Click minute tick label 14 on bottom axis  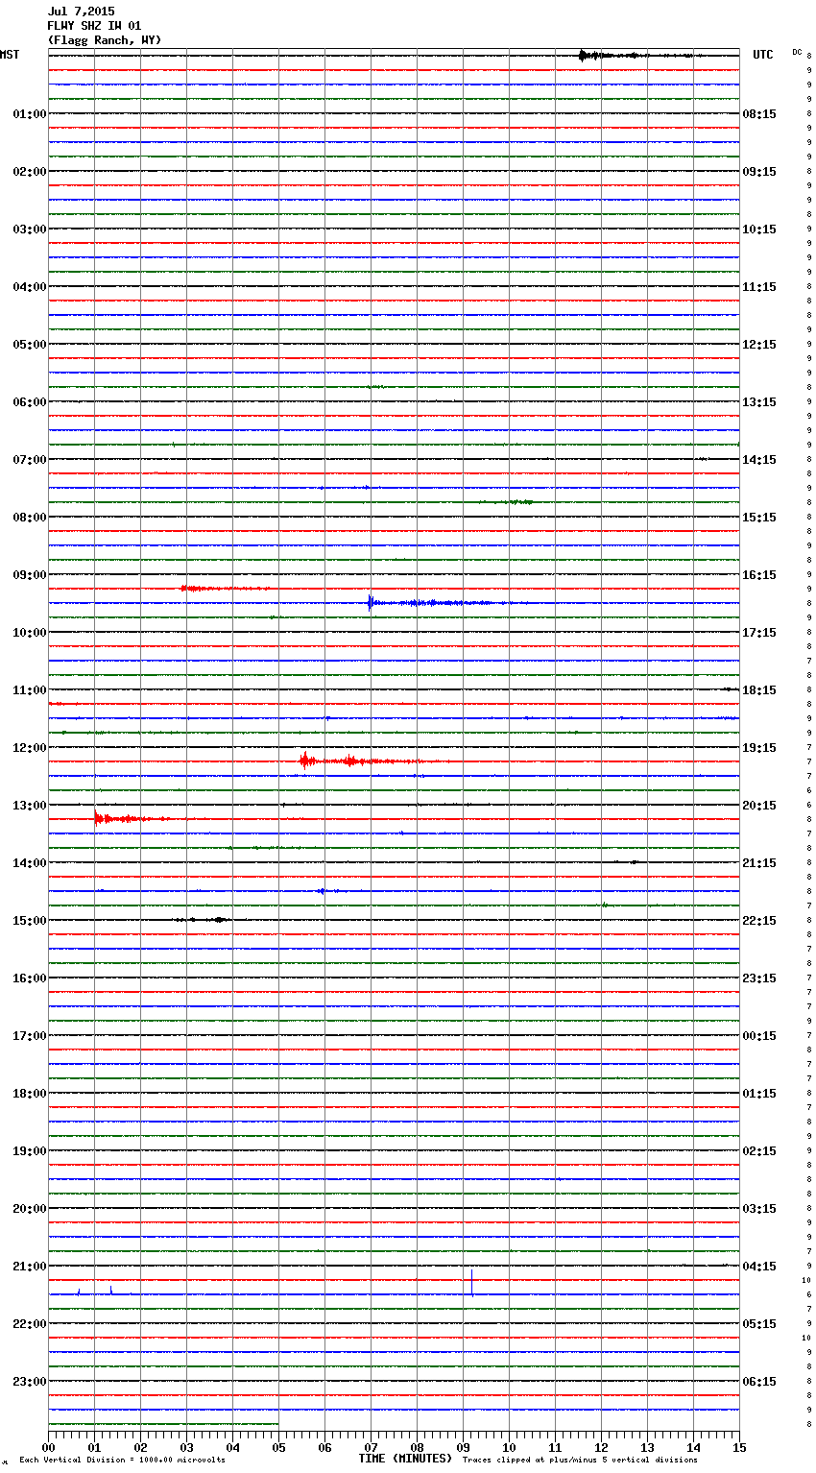tap(693, 1448)
